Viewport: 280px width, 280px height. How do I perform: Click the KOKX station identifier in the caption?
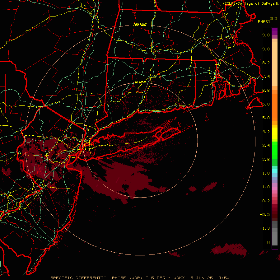pos(180,278)
